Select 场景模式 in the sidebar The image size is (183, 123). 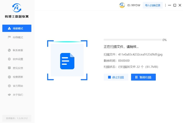point(17,28)
